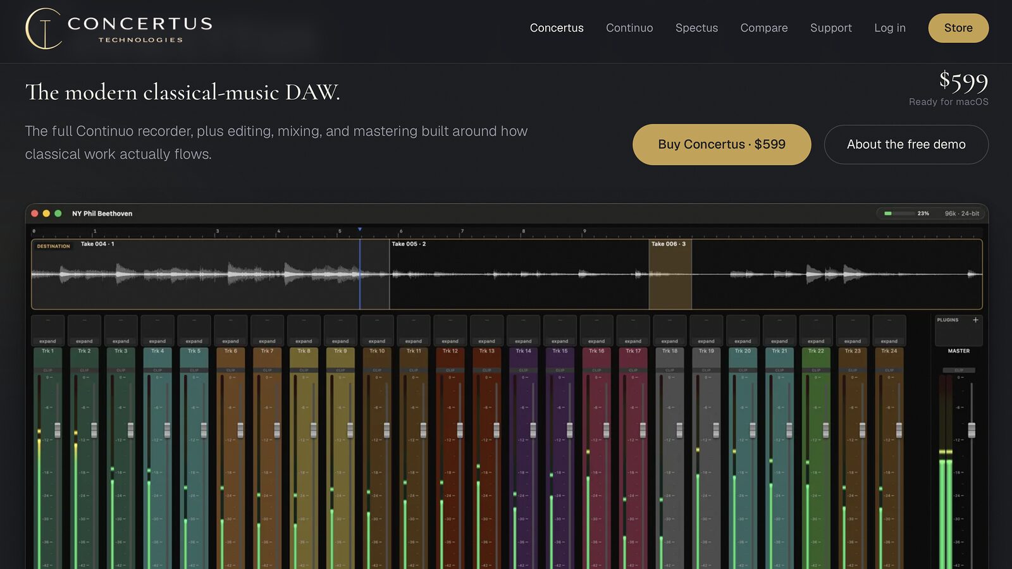The height and width of the screenshot is (569, 1012).
Task: Expand track Trk 6
Action: click(x=231, y=341)
